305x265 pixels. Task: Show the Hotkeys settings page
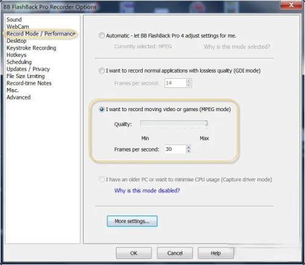[16, 55]
